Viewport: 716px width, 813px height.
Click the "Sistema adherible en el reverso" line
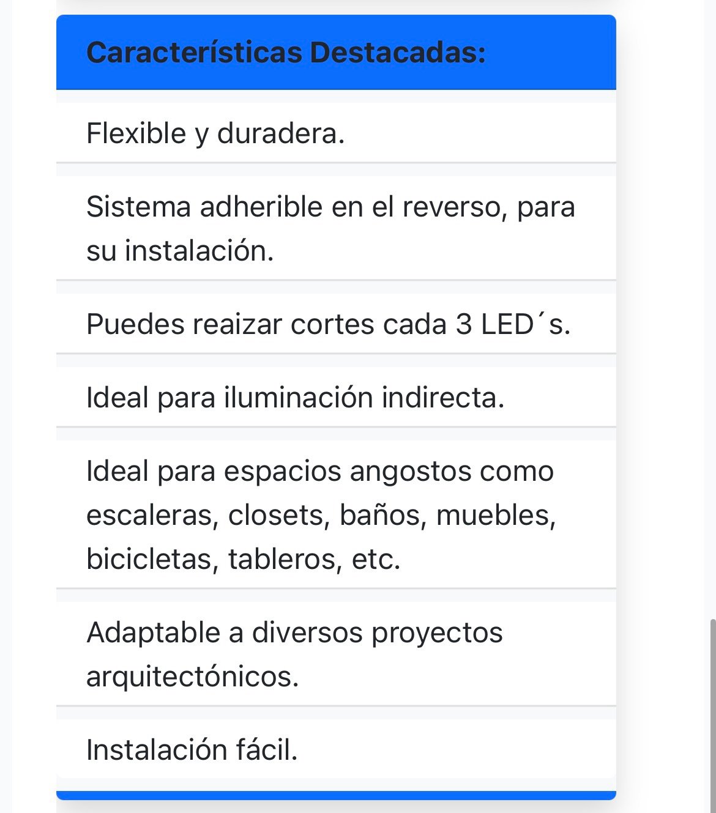point(330,207)
